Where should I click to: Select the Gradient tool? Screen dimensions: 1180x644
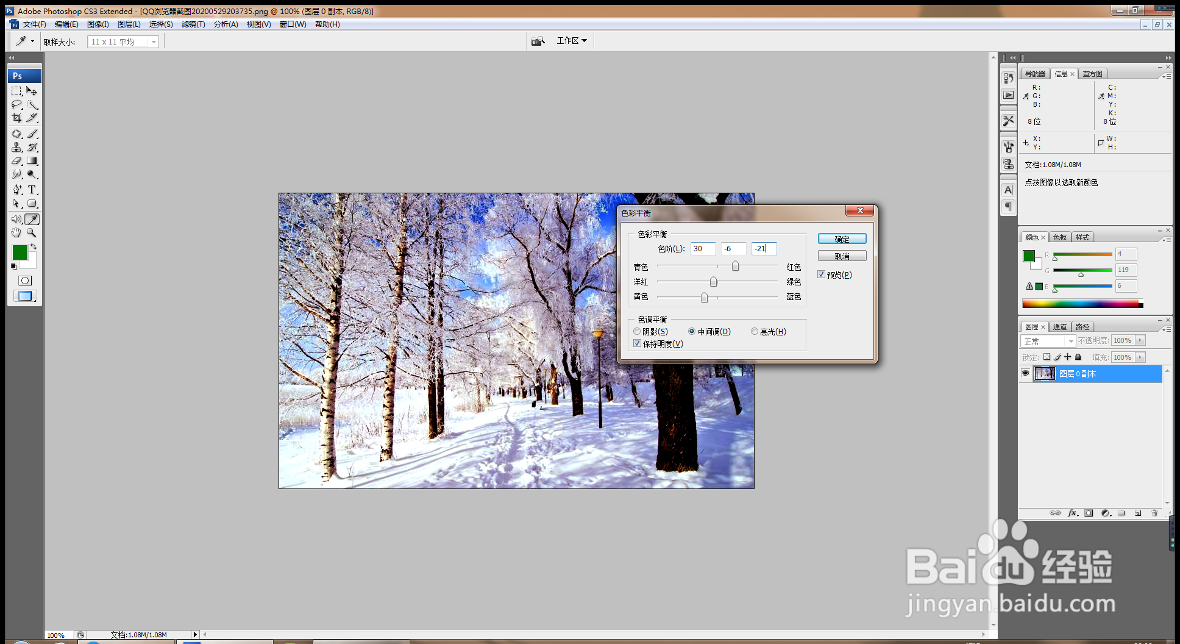(x=32, y=161)
